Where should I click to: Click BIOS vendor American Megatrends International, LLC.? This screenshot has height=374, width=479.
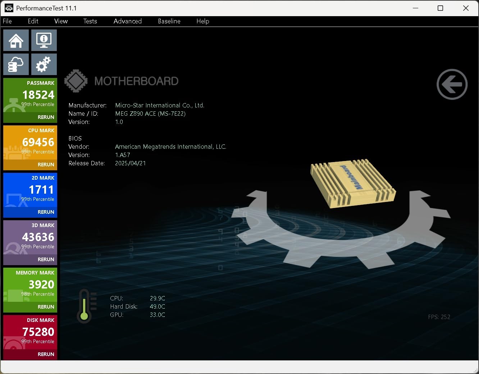(170, 147)
